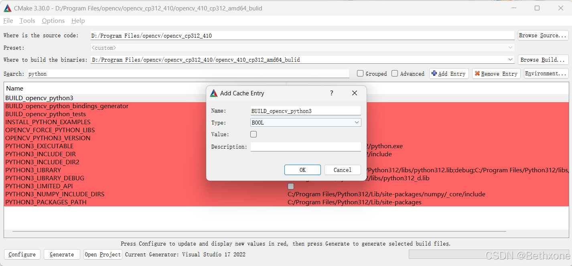Open the File menu
The width and height of the screenshot is (572, 266).
(8, 21)
